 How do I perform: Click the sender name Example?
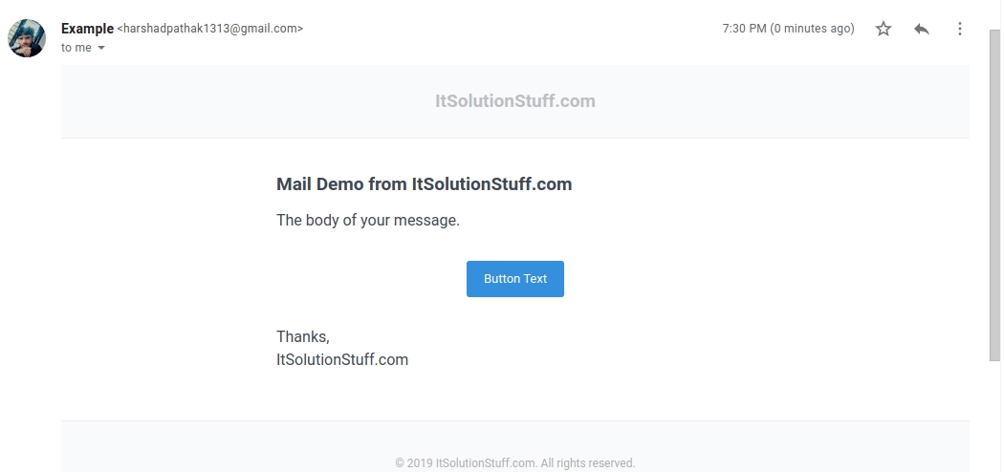tap(87, 29)
